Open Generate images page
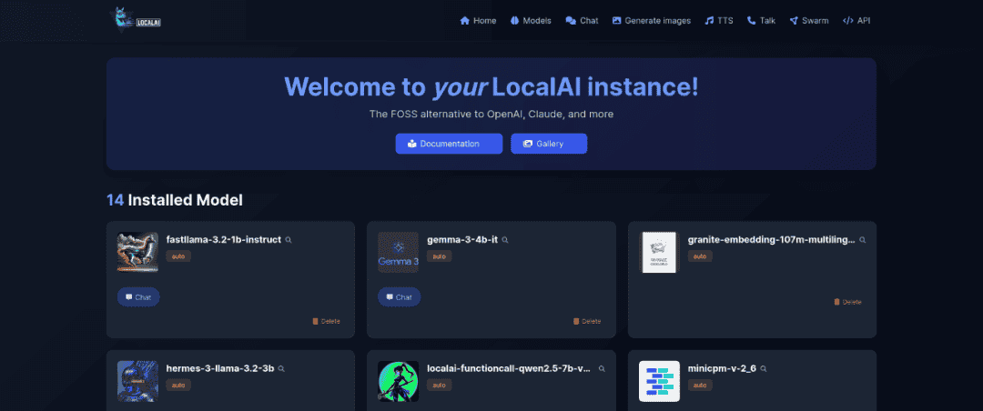The image size is (983, 411). [652, 21]
